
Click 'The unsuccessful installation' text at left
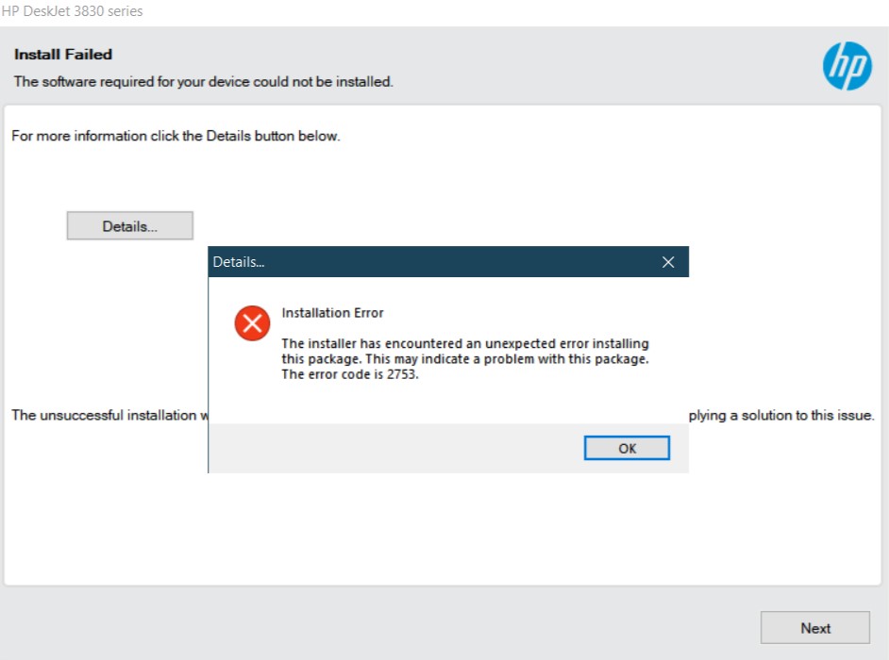click(x=104, y=415)
